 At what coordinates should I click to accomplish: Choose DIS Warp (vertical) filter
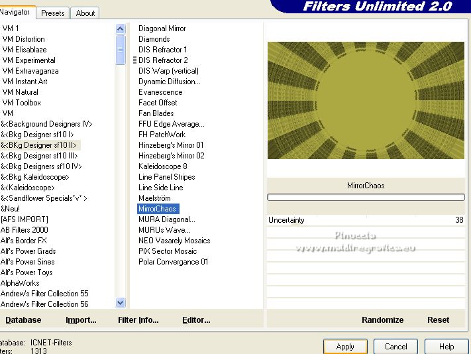pos(168,71)
